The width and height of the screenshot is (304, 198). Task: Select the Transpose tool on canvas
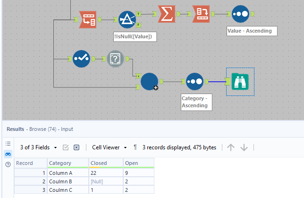(x=88, y=19)
